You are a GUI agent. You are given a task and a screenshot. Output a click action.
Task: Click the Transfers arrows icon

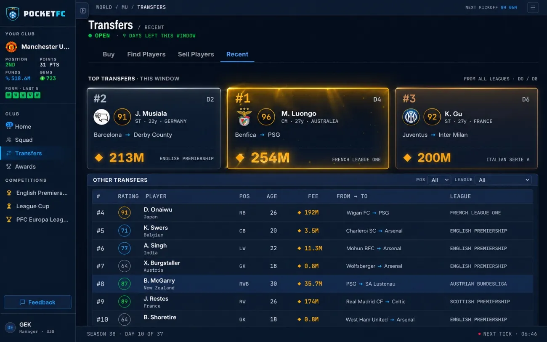(x=9, y=153)
